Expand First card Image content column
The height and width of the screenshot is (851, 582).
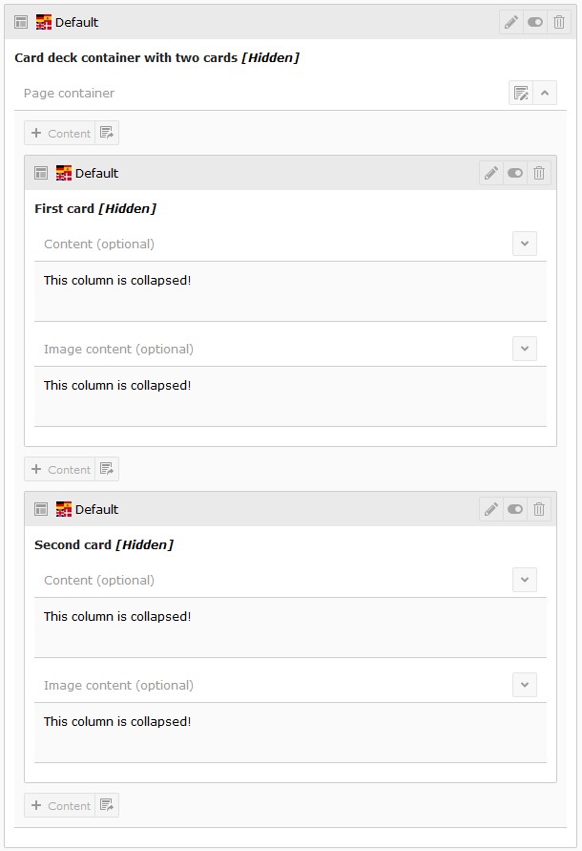(x=525, y=349)
